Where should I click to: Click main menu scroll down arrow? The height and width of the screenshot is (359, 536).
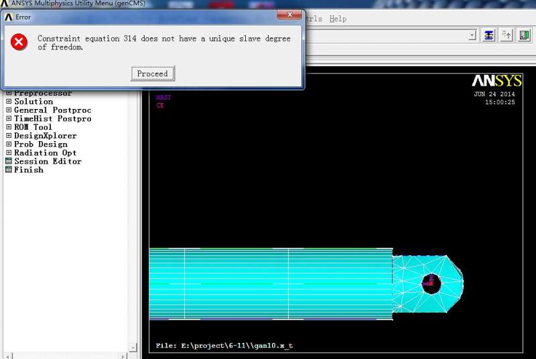click(133, 348)
